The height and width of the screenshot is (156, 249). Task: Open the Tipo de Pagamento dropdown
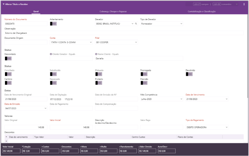tap(226, 127)
